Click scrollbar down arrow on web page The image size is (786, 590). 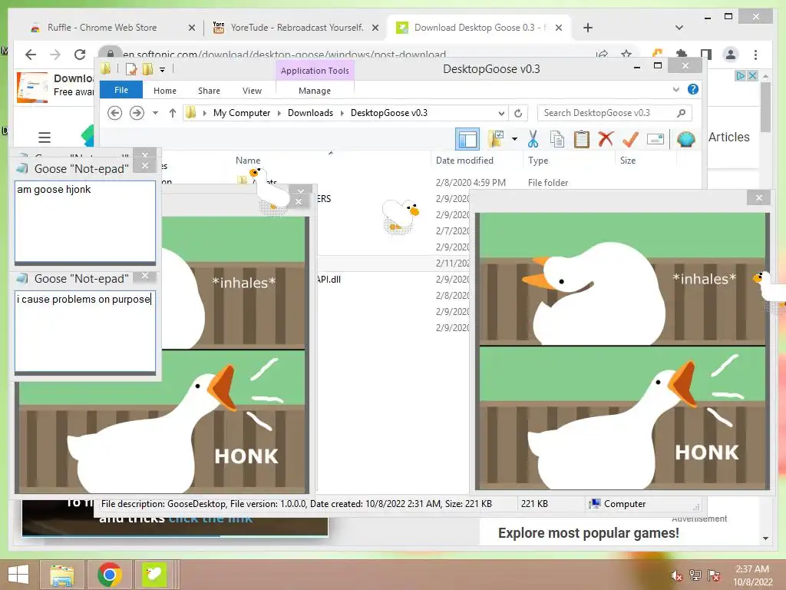pos(765,539)
